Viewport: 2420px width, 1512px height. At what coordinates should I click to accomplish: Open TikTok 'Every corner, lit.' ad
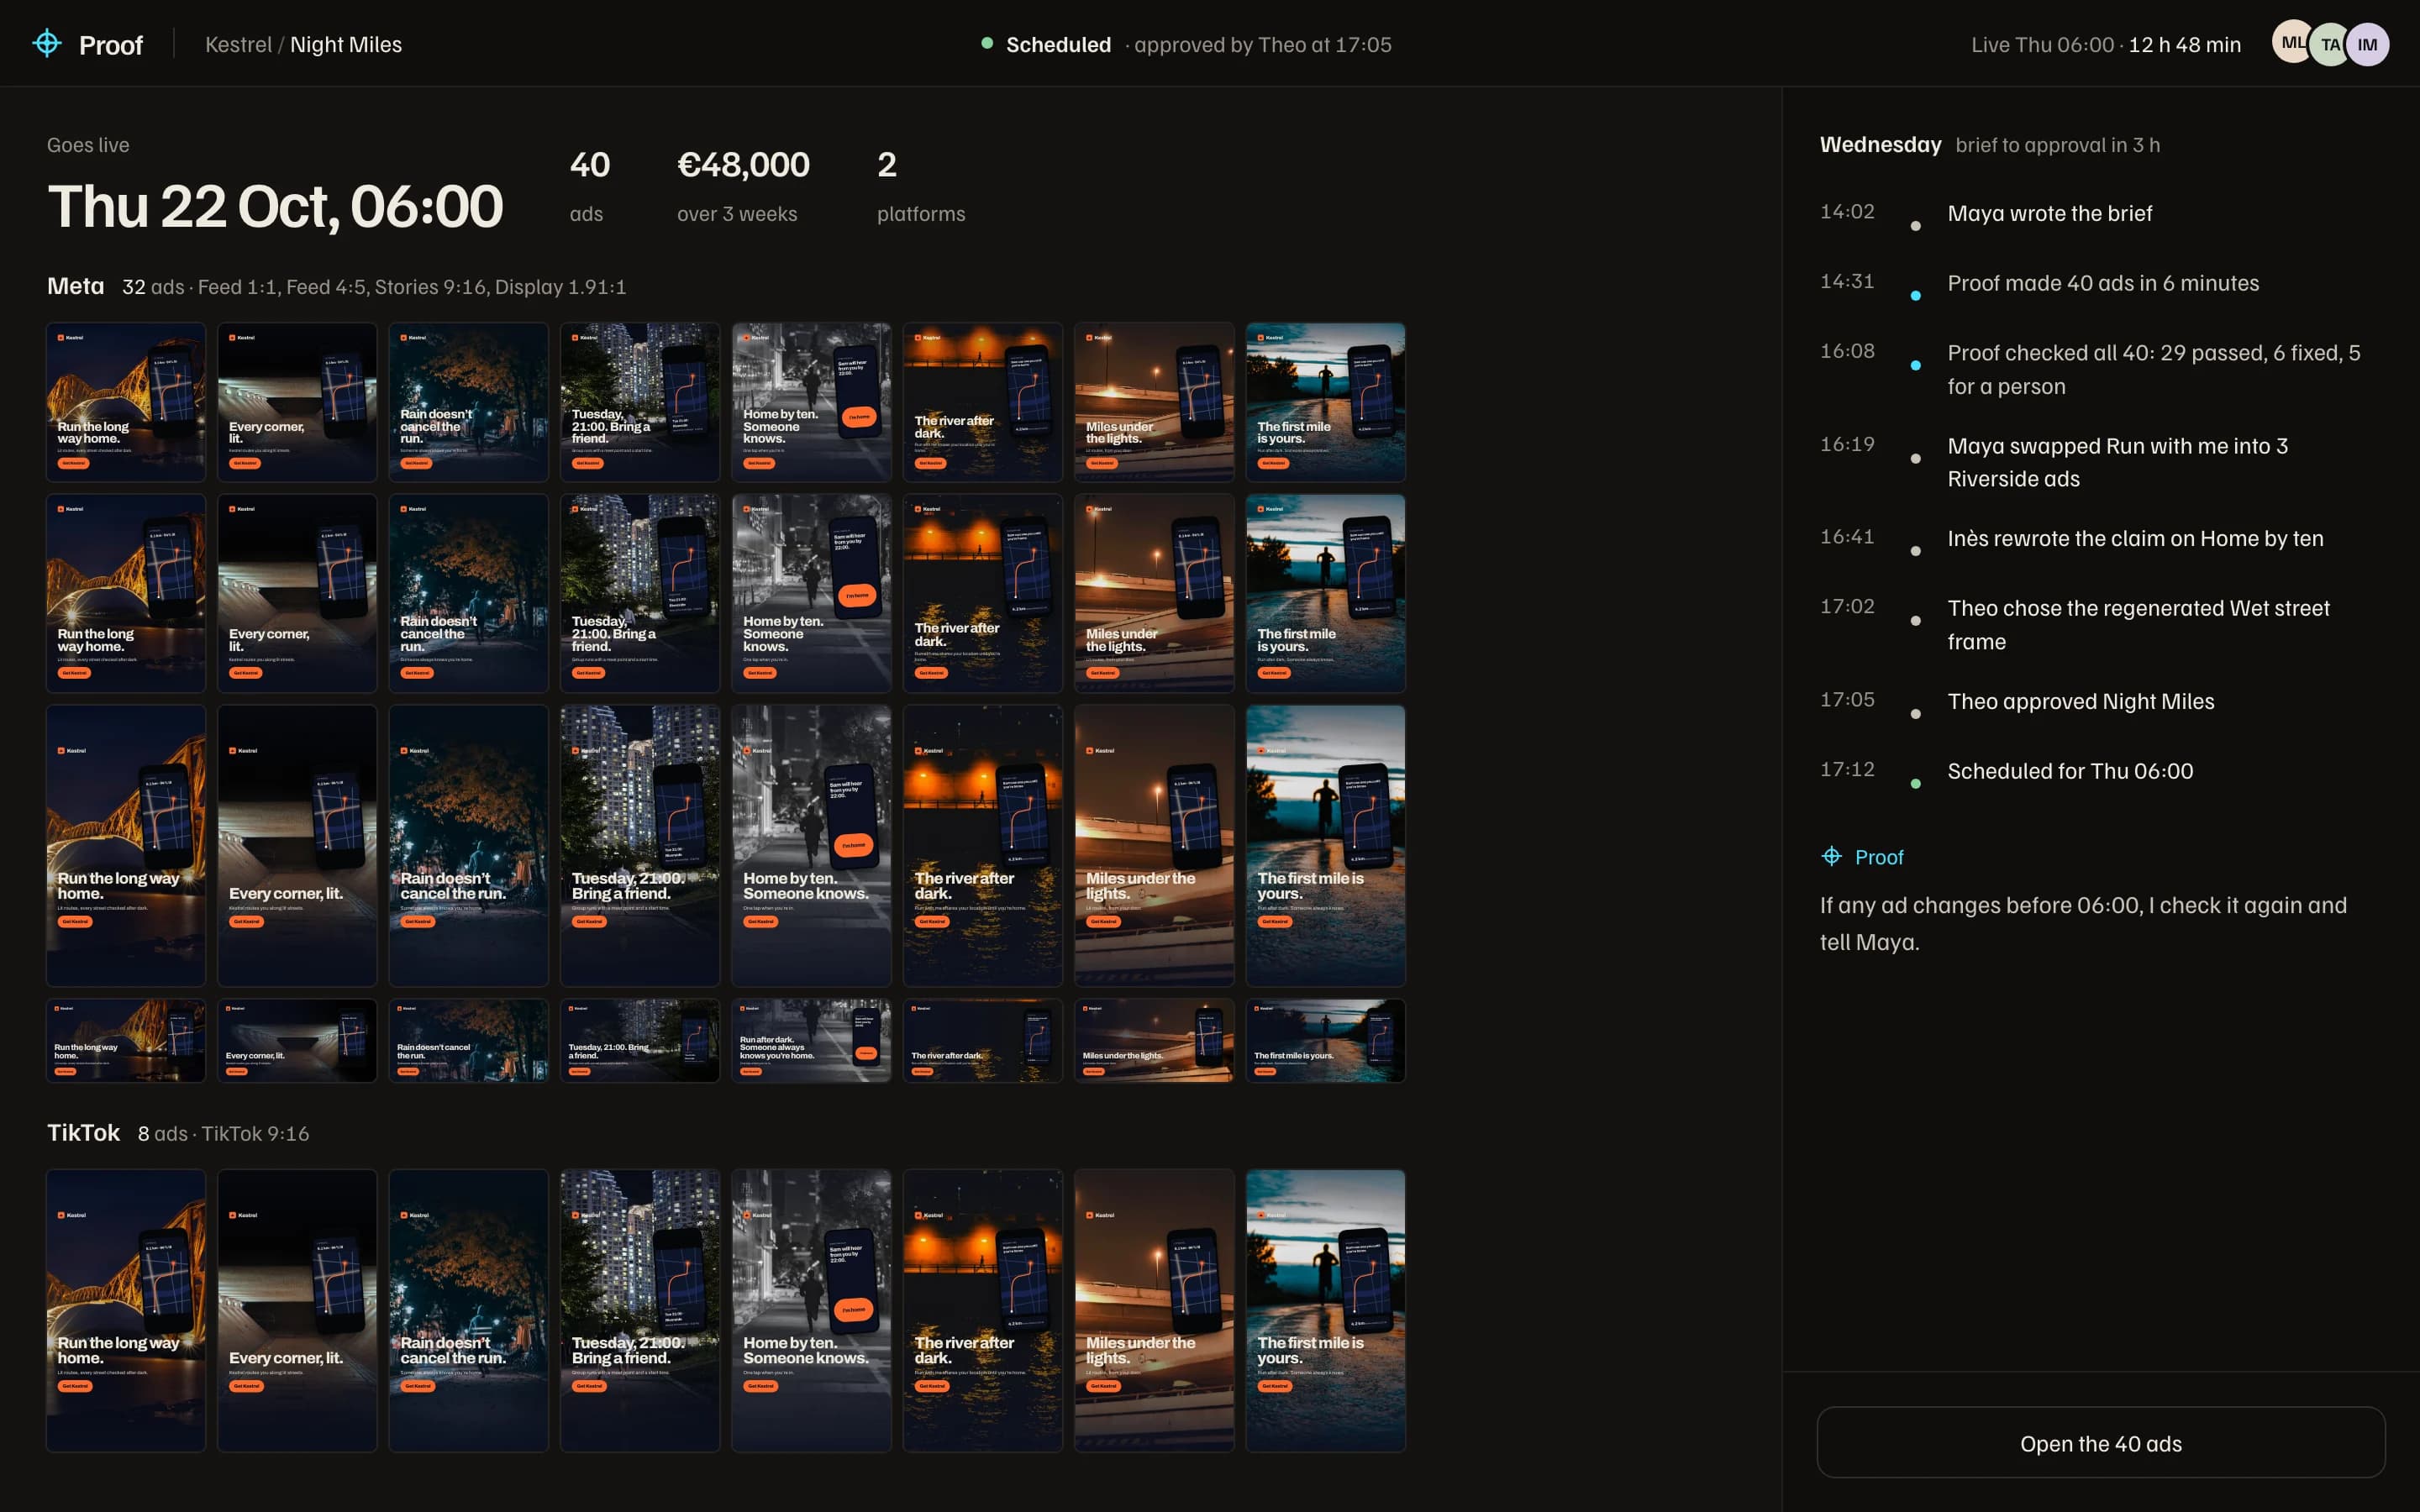tap(297, 1310)
